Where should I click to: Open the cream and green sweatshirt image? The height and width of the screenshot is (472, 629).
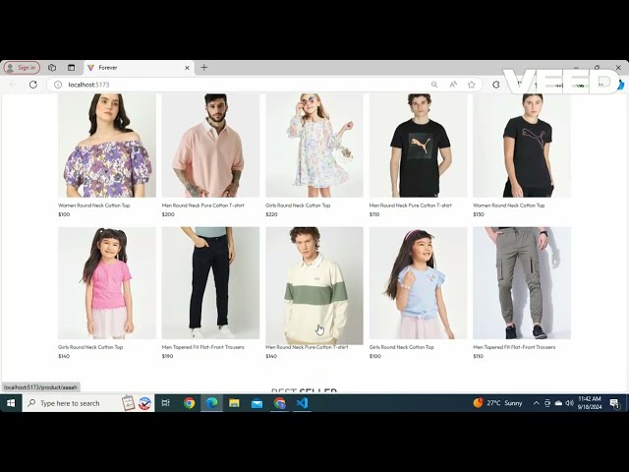coord(314,285)
